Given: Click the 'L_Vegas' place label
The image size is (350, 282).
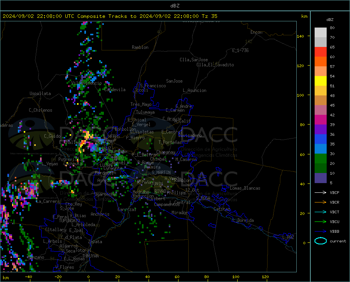Looking at the screenshot, I should (50, 164).
